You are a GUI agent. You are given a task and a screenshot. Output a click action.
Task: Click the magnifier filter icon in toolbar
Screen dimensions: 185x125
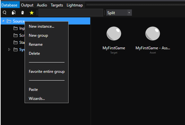5,13
